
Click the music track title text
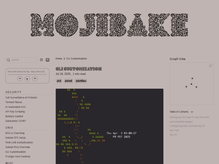click(26, 72)
